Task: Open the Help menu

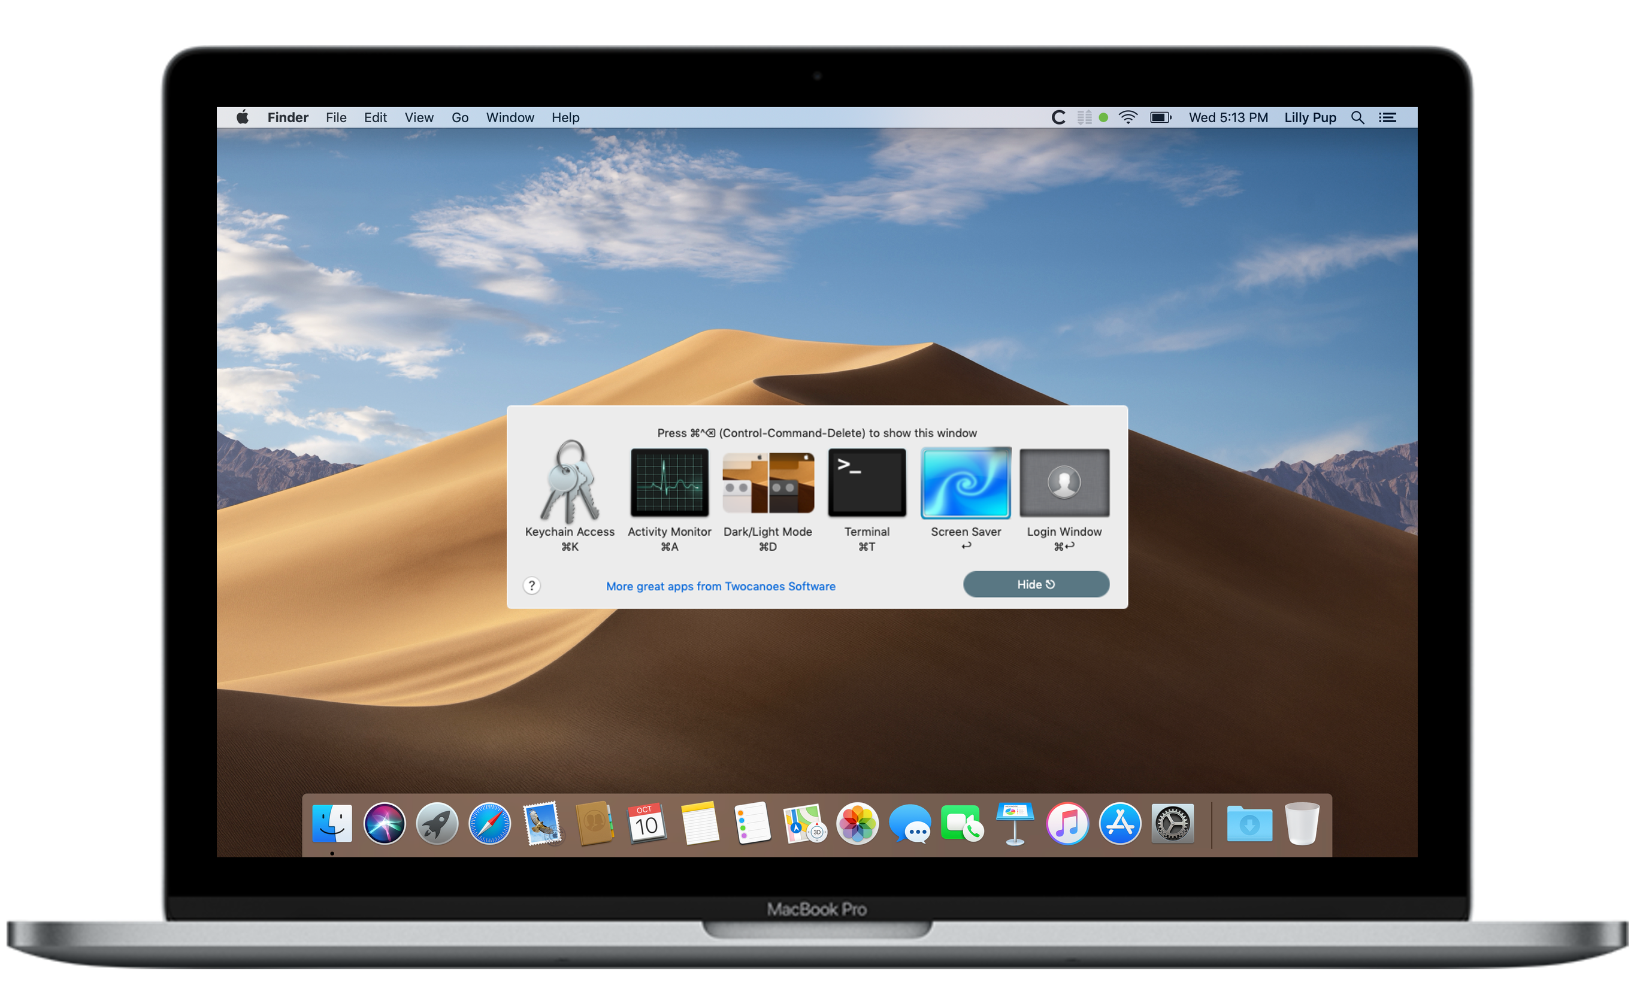Action: coord(565,117)
